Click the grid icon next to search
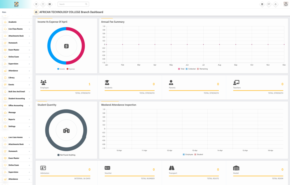 (50, 4)
